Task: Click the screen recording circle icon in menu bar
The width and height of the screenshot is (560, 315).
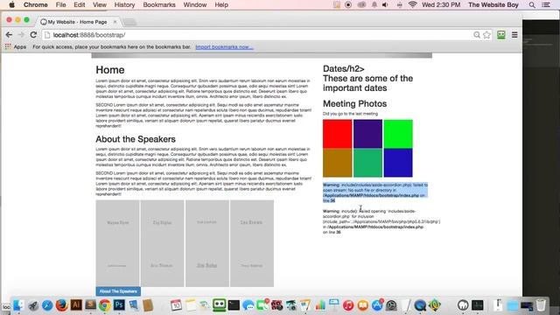Action: click(x=348, y=5)
